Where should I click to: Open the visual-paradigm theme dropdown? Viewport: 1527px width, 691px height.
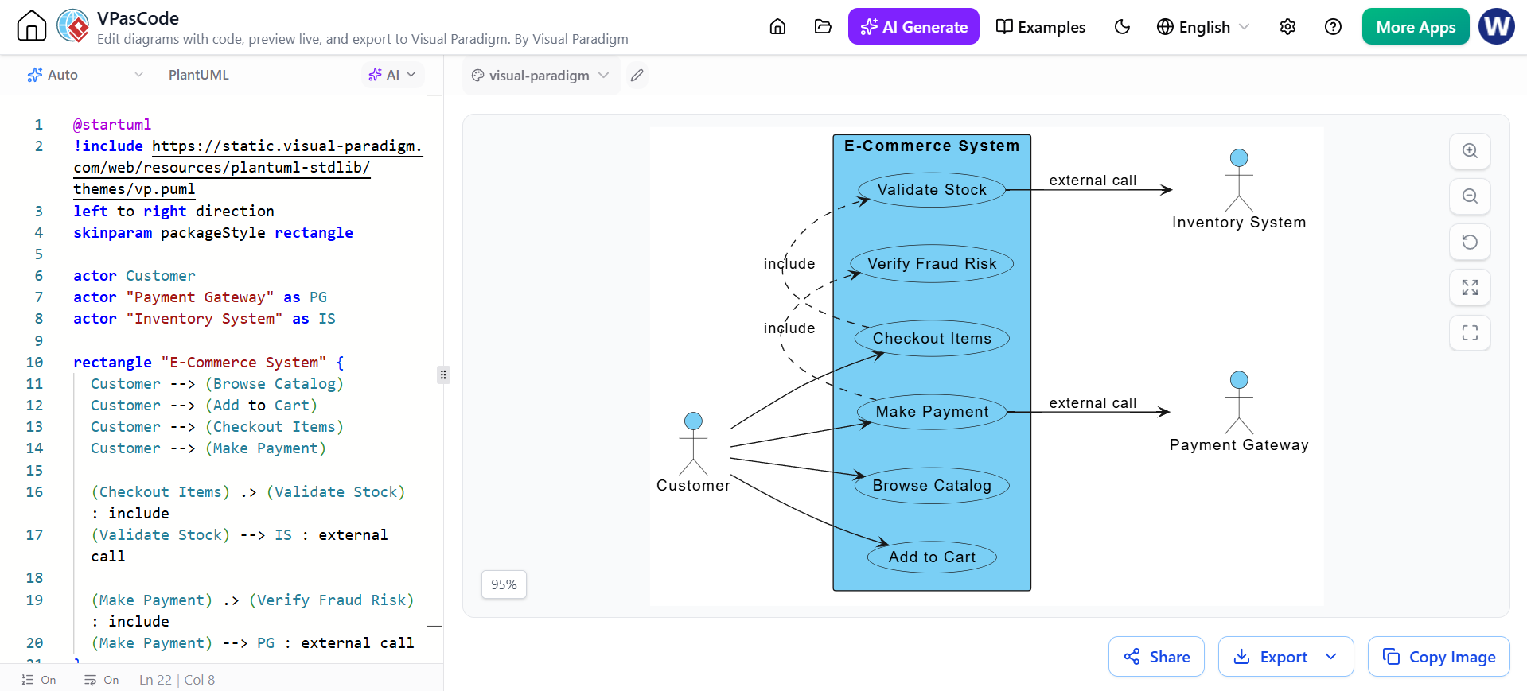[540, 76]
